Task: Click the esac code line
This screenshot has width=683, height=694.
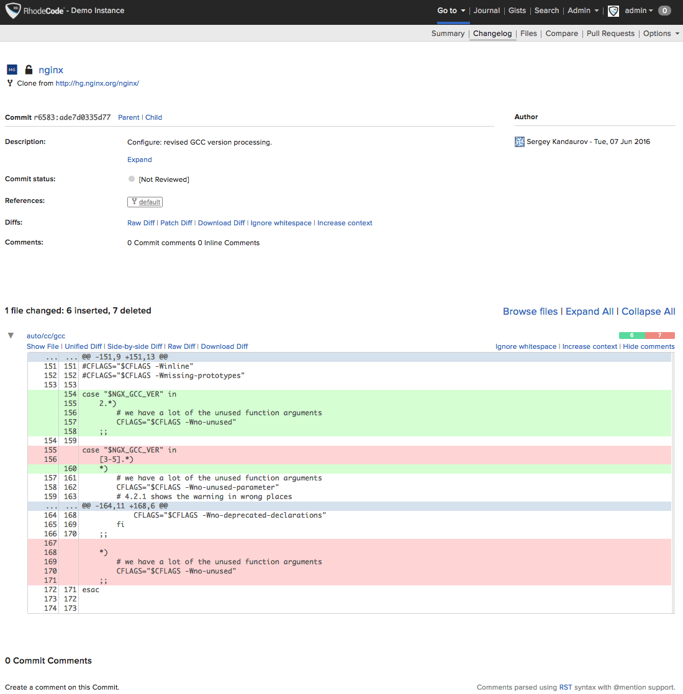Action: pos(91,590)
